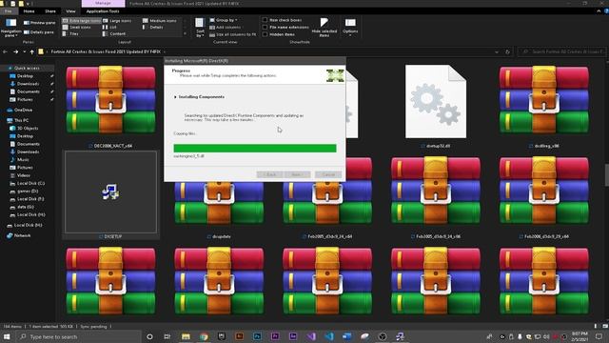Click Next in DirectX installer dialog
This screenshot has width=609, height=343.
pyautogui.click(x=297, y=174)
